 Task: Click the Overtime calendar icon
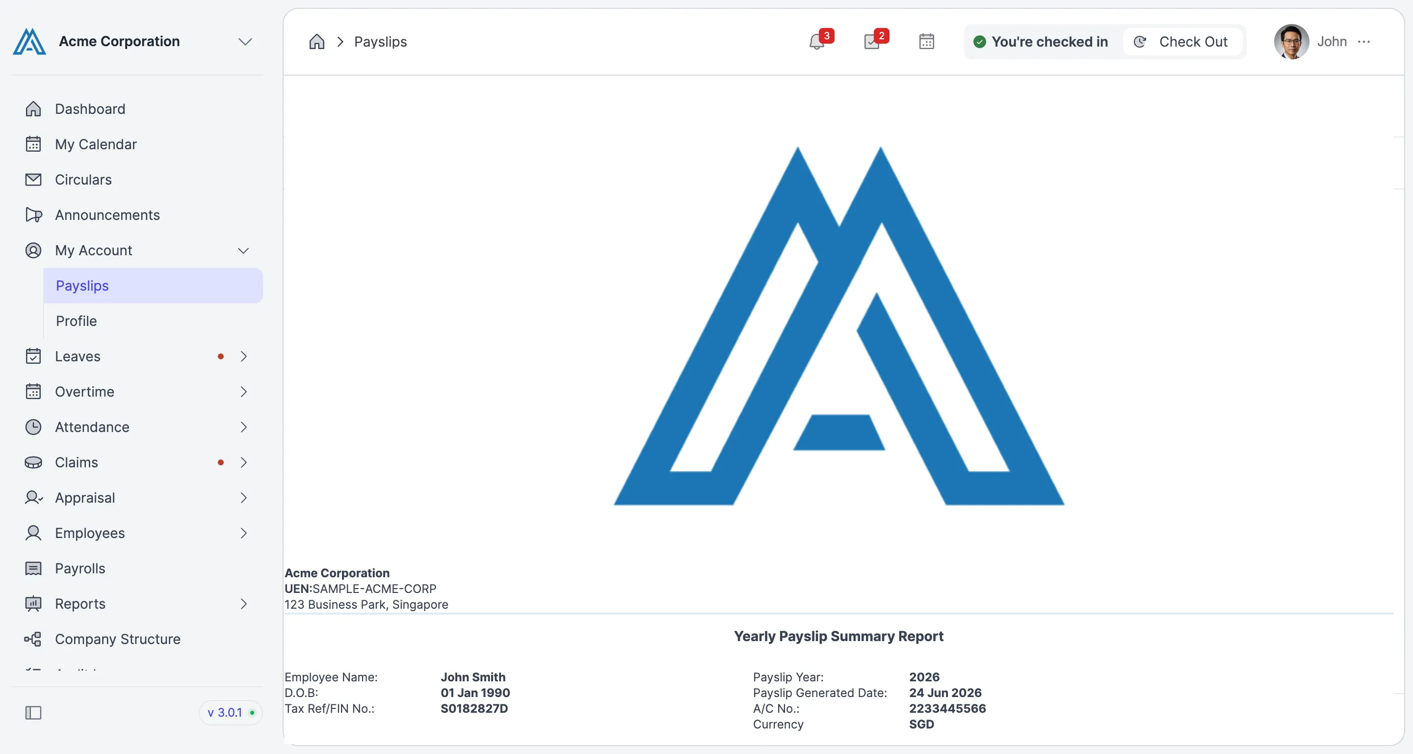click(33, 392)
